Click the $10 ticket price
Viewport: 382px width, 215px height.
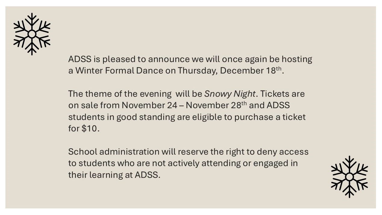89,128
